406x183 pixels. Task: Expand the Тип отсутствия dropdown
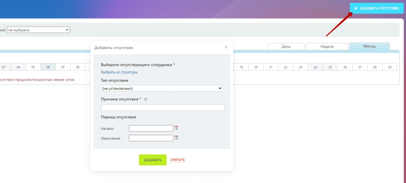(162, 89)
